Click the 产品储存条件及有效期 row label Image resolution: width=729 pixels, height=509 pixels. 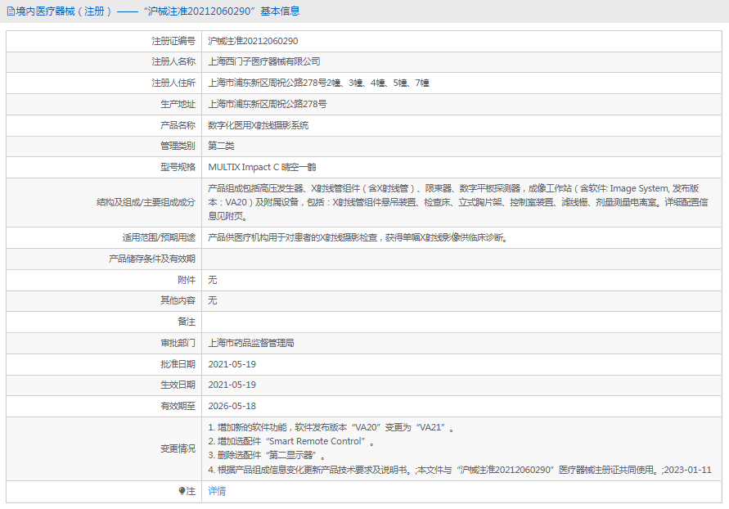(152, 259)
